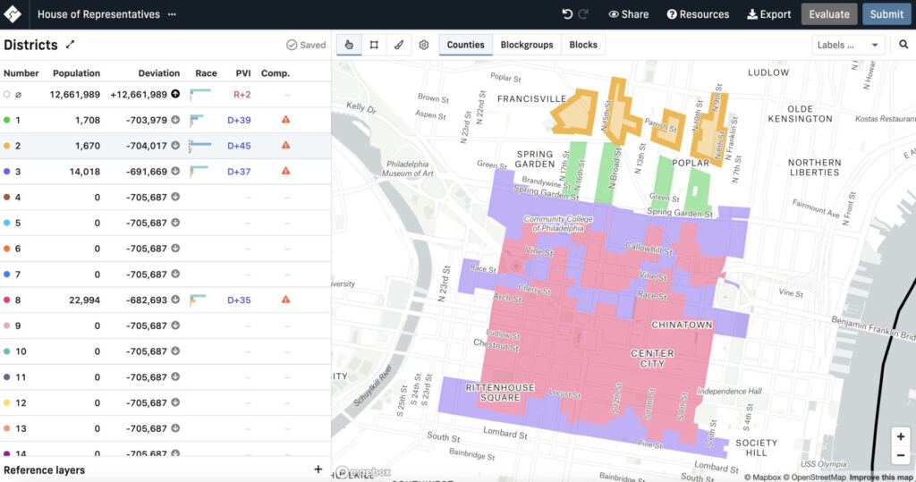Switch geolevel to Counties
Image resolution: width=916 pixels, height=482 pixels.
(x=465, y=45)
